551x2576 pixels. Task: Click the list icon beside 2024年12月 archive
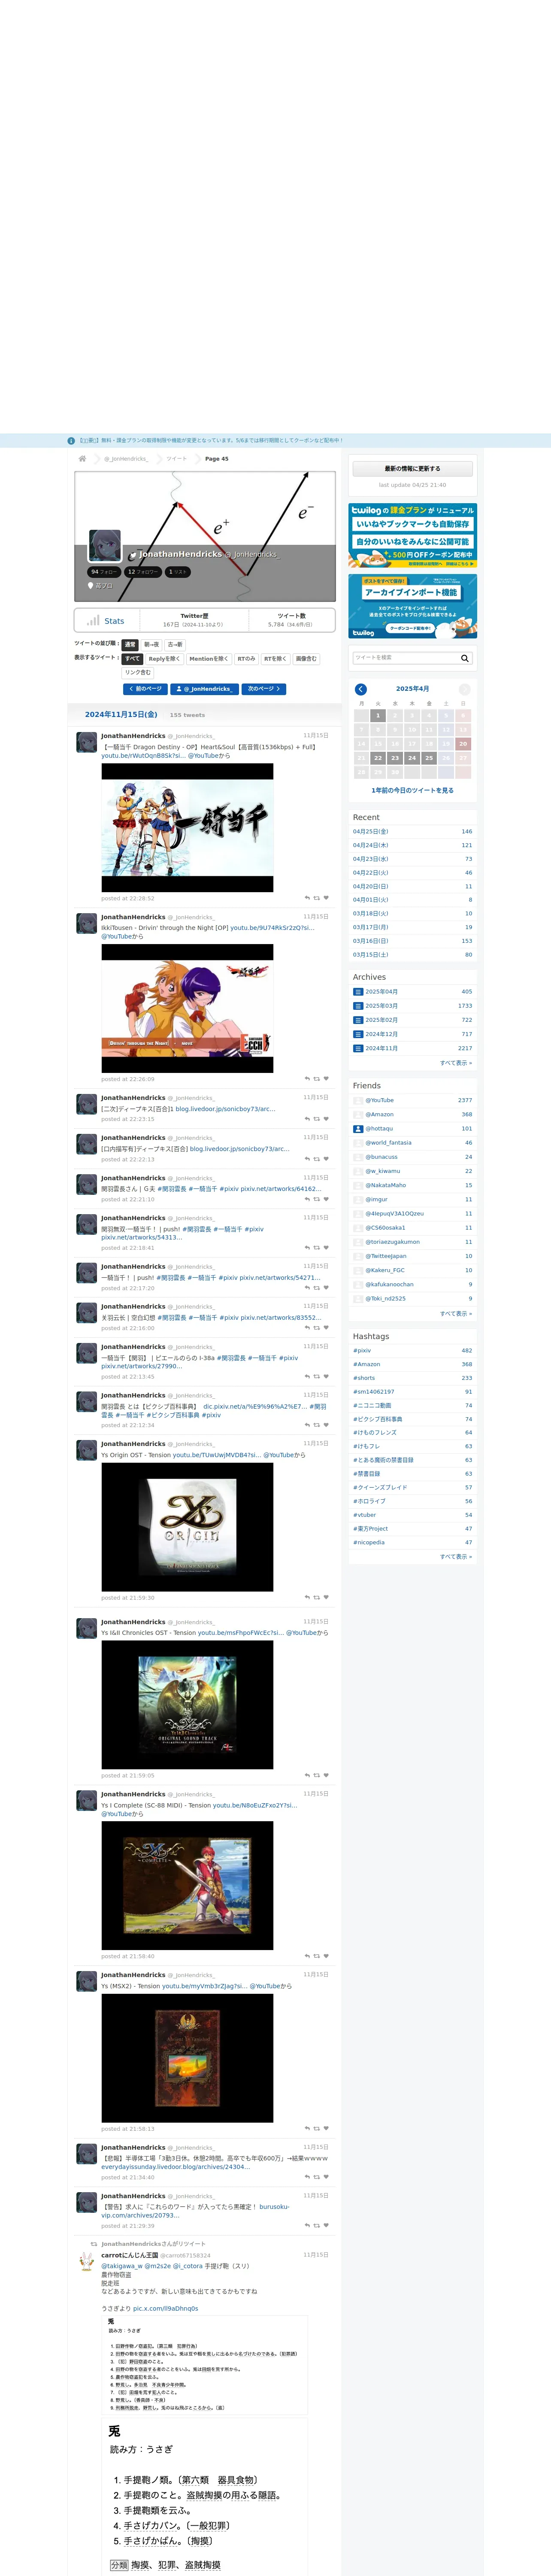[358, 1034]
